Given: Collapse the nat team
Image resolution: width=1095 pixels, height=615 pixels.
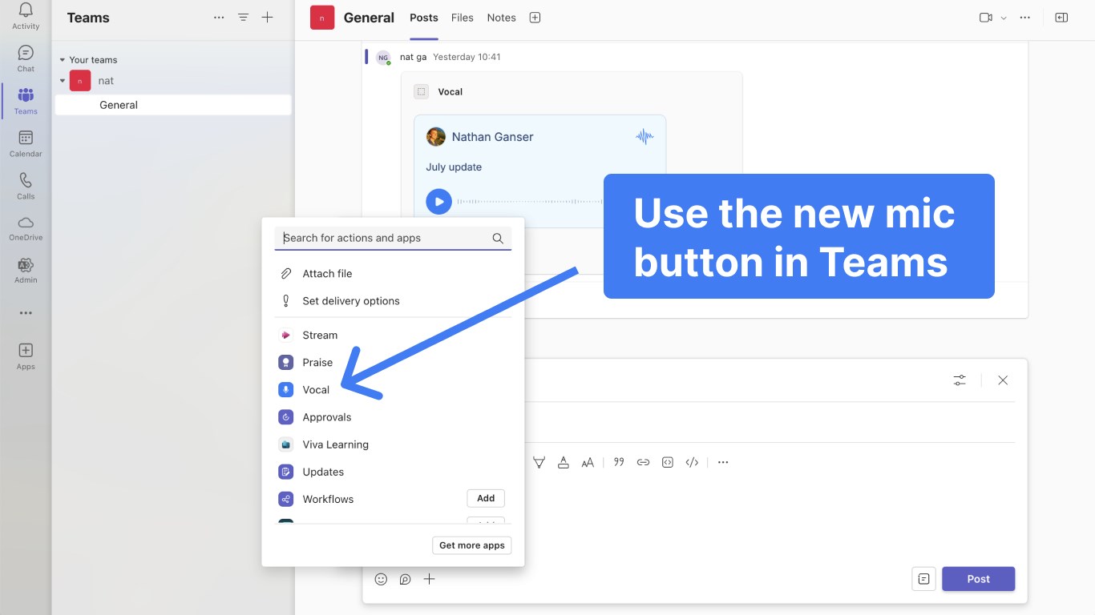Looking at the screenshot, I should click(x=63, y=81).
